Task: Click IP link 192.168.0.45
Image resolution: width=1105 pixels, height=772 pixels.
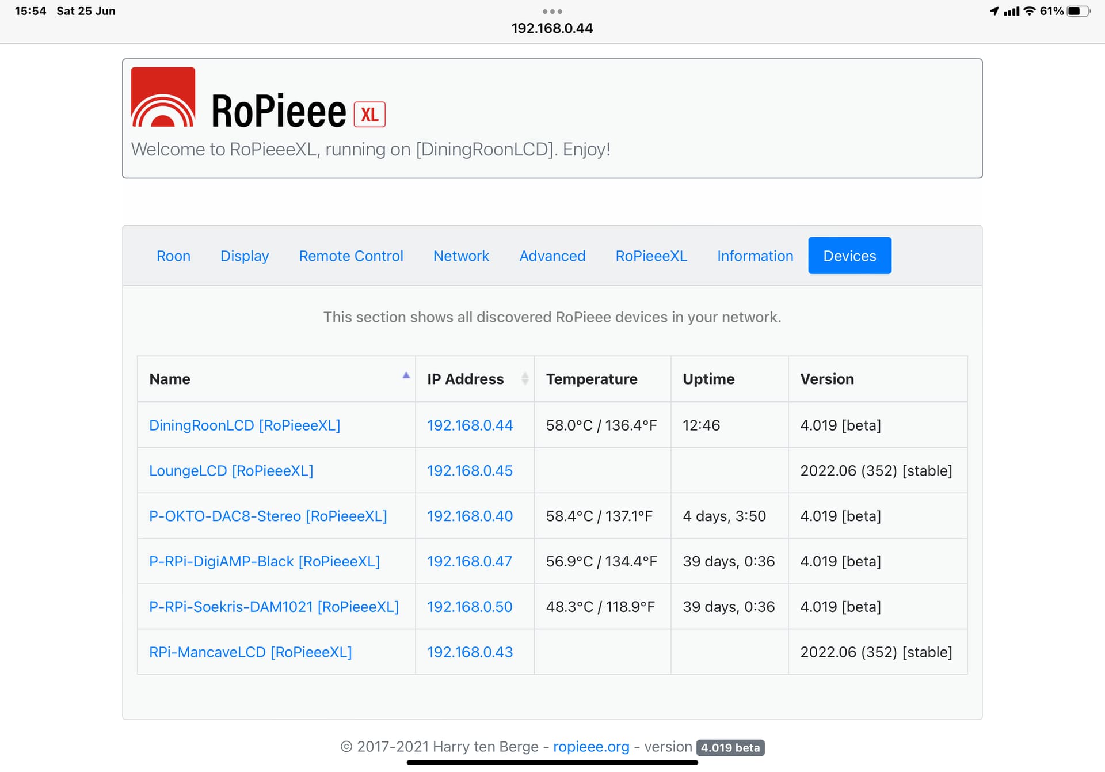Action: coord(470,471)
